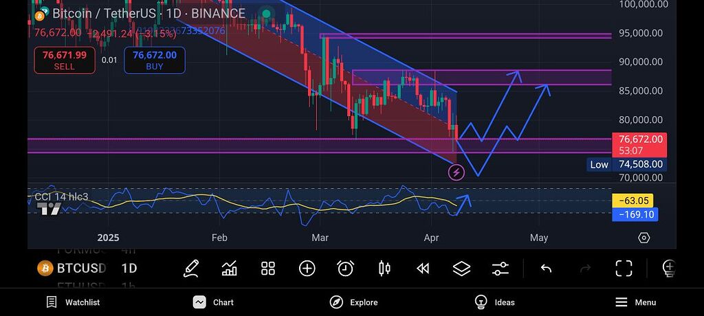Switch to the Watchlist tab
The width and height of the screenshot is (704, 316).
(x=73, y=302)
